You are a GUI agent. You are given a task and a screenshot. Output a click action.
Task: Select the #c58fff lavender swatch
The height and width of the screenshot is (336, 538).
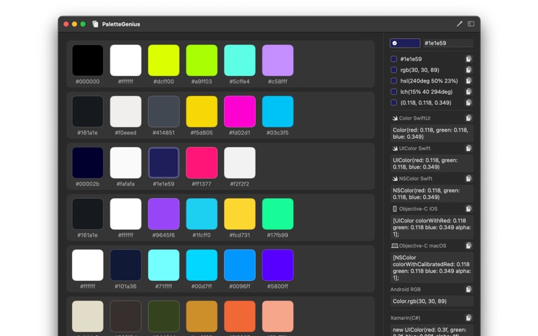[278, 60]
